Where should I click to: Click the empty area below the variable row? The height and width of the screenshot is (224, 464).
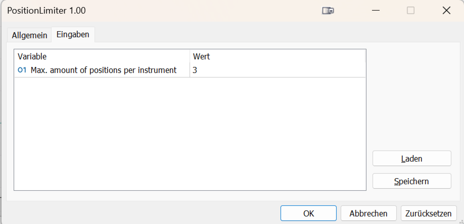click(190, 133)
